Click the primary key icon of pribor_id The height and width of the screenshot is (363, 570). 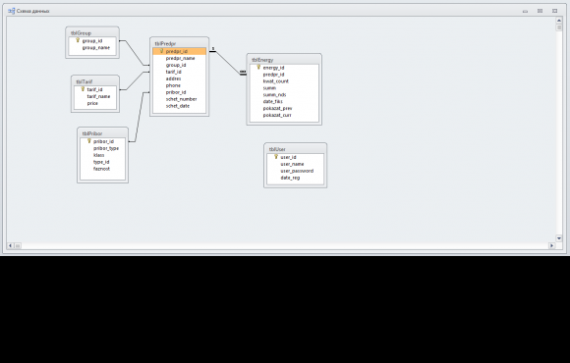(89, 141)
